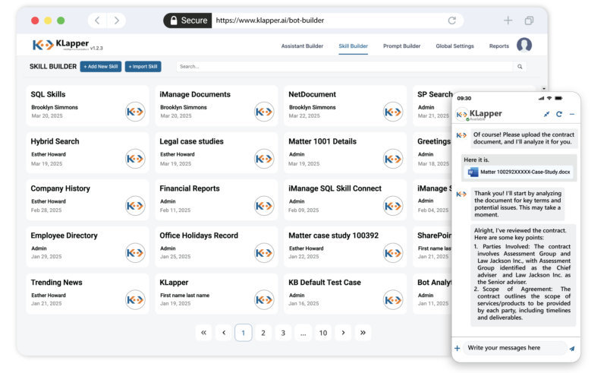
Task: Click the Import Skill button
Action: pyautogui.click(x=143, y=67)
